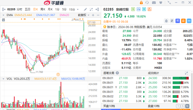
Task: Select the 5分 chart tab
Action: coord(64,9)
